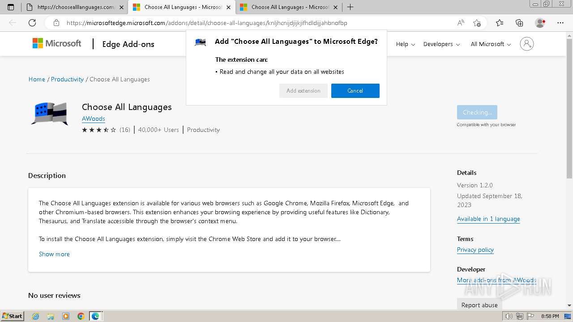Image resolution: width=573 pixels, height=322 pixels.
Task: Click the sign-in account icon
Action: [527, 44]
